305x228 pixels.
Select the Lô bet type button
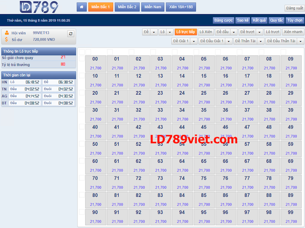(163, 32)
